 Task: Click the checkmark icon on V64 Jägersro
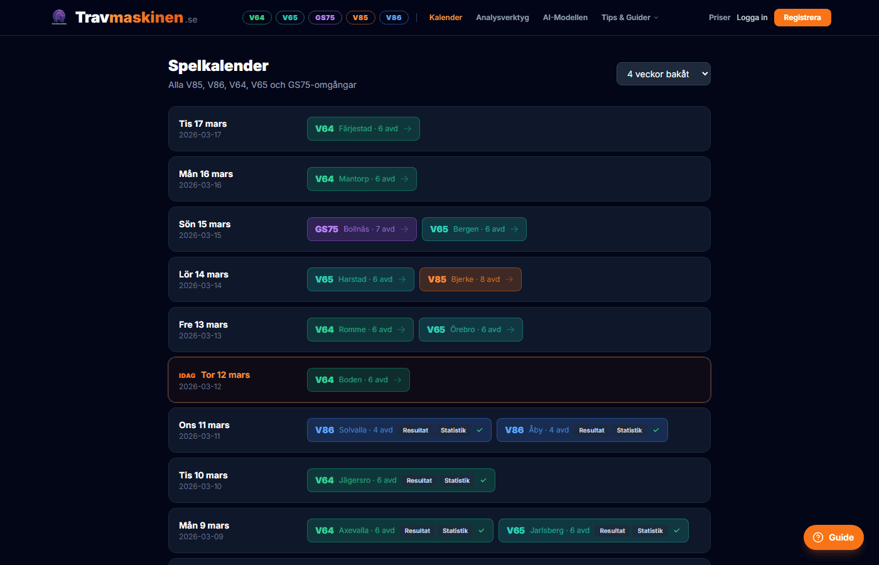[483, 480]
